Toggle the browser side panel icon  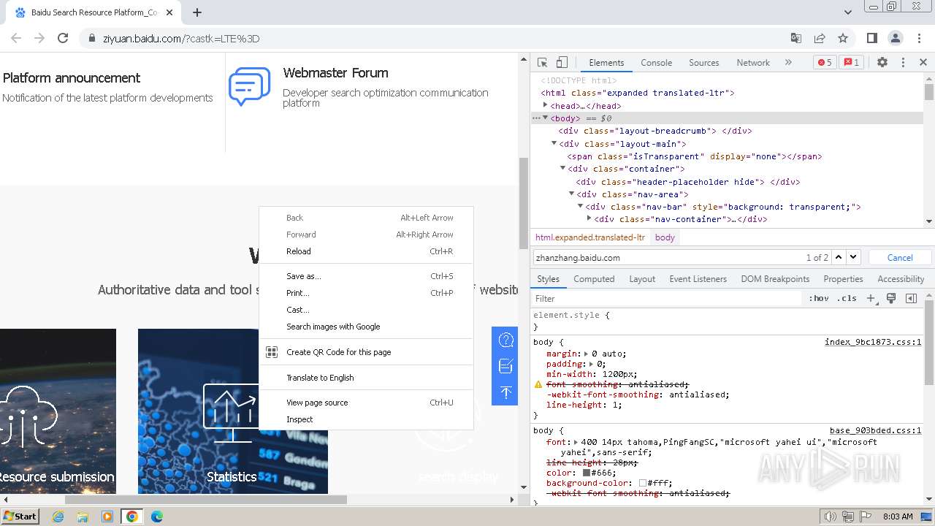871,38
